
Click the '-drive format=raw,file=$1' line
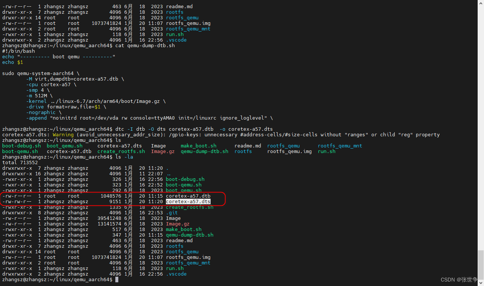coord(66,107)
